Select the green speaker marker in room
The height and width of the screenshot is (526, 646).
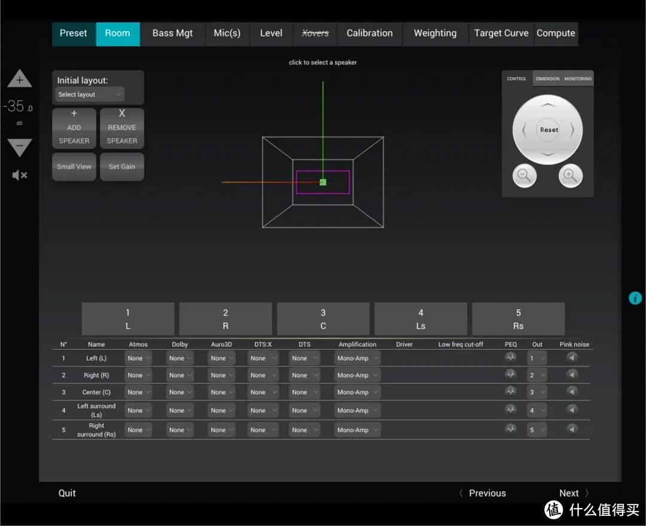coord(323,182)
